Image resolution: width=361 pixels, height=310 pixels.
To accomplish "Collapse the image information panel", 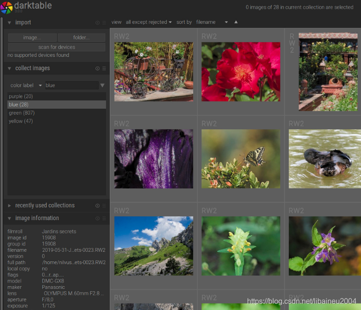I will pyautogui.click(x=10, y=218).
